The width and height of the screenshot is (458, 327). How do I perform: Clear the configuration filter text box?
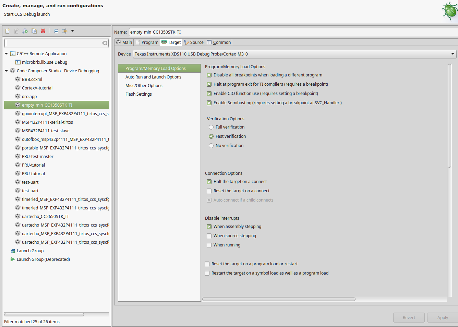click(x=105, y=43)
